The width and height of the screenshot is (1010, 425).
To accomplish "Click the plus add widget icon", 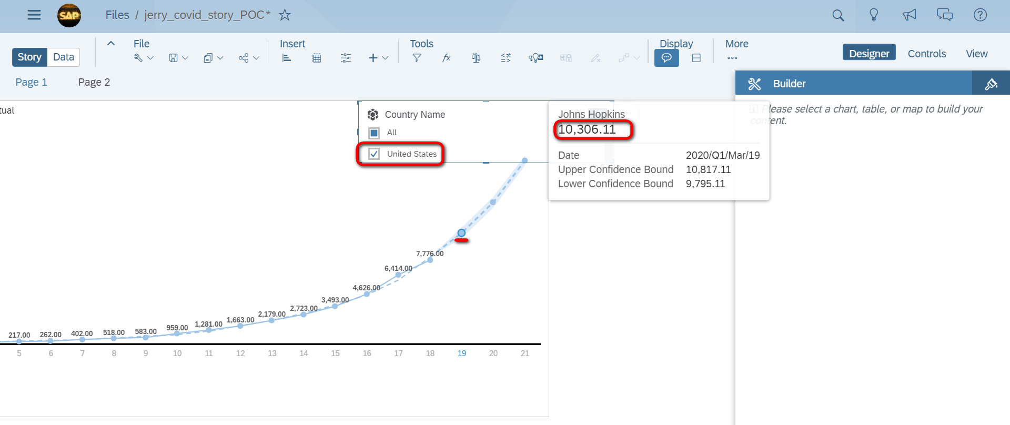I will point(373,58).
